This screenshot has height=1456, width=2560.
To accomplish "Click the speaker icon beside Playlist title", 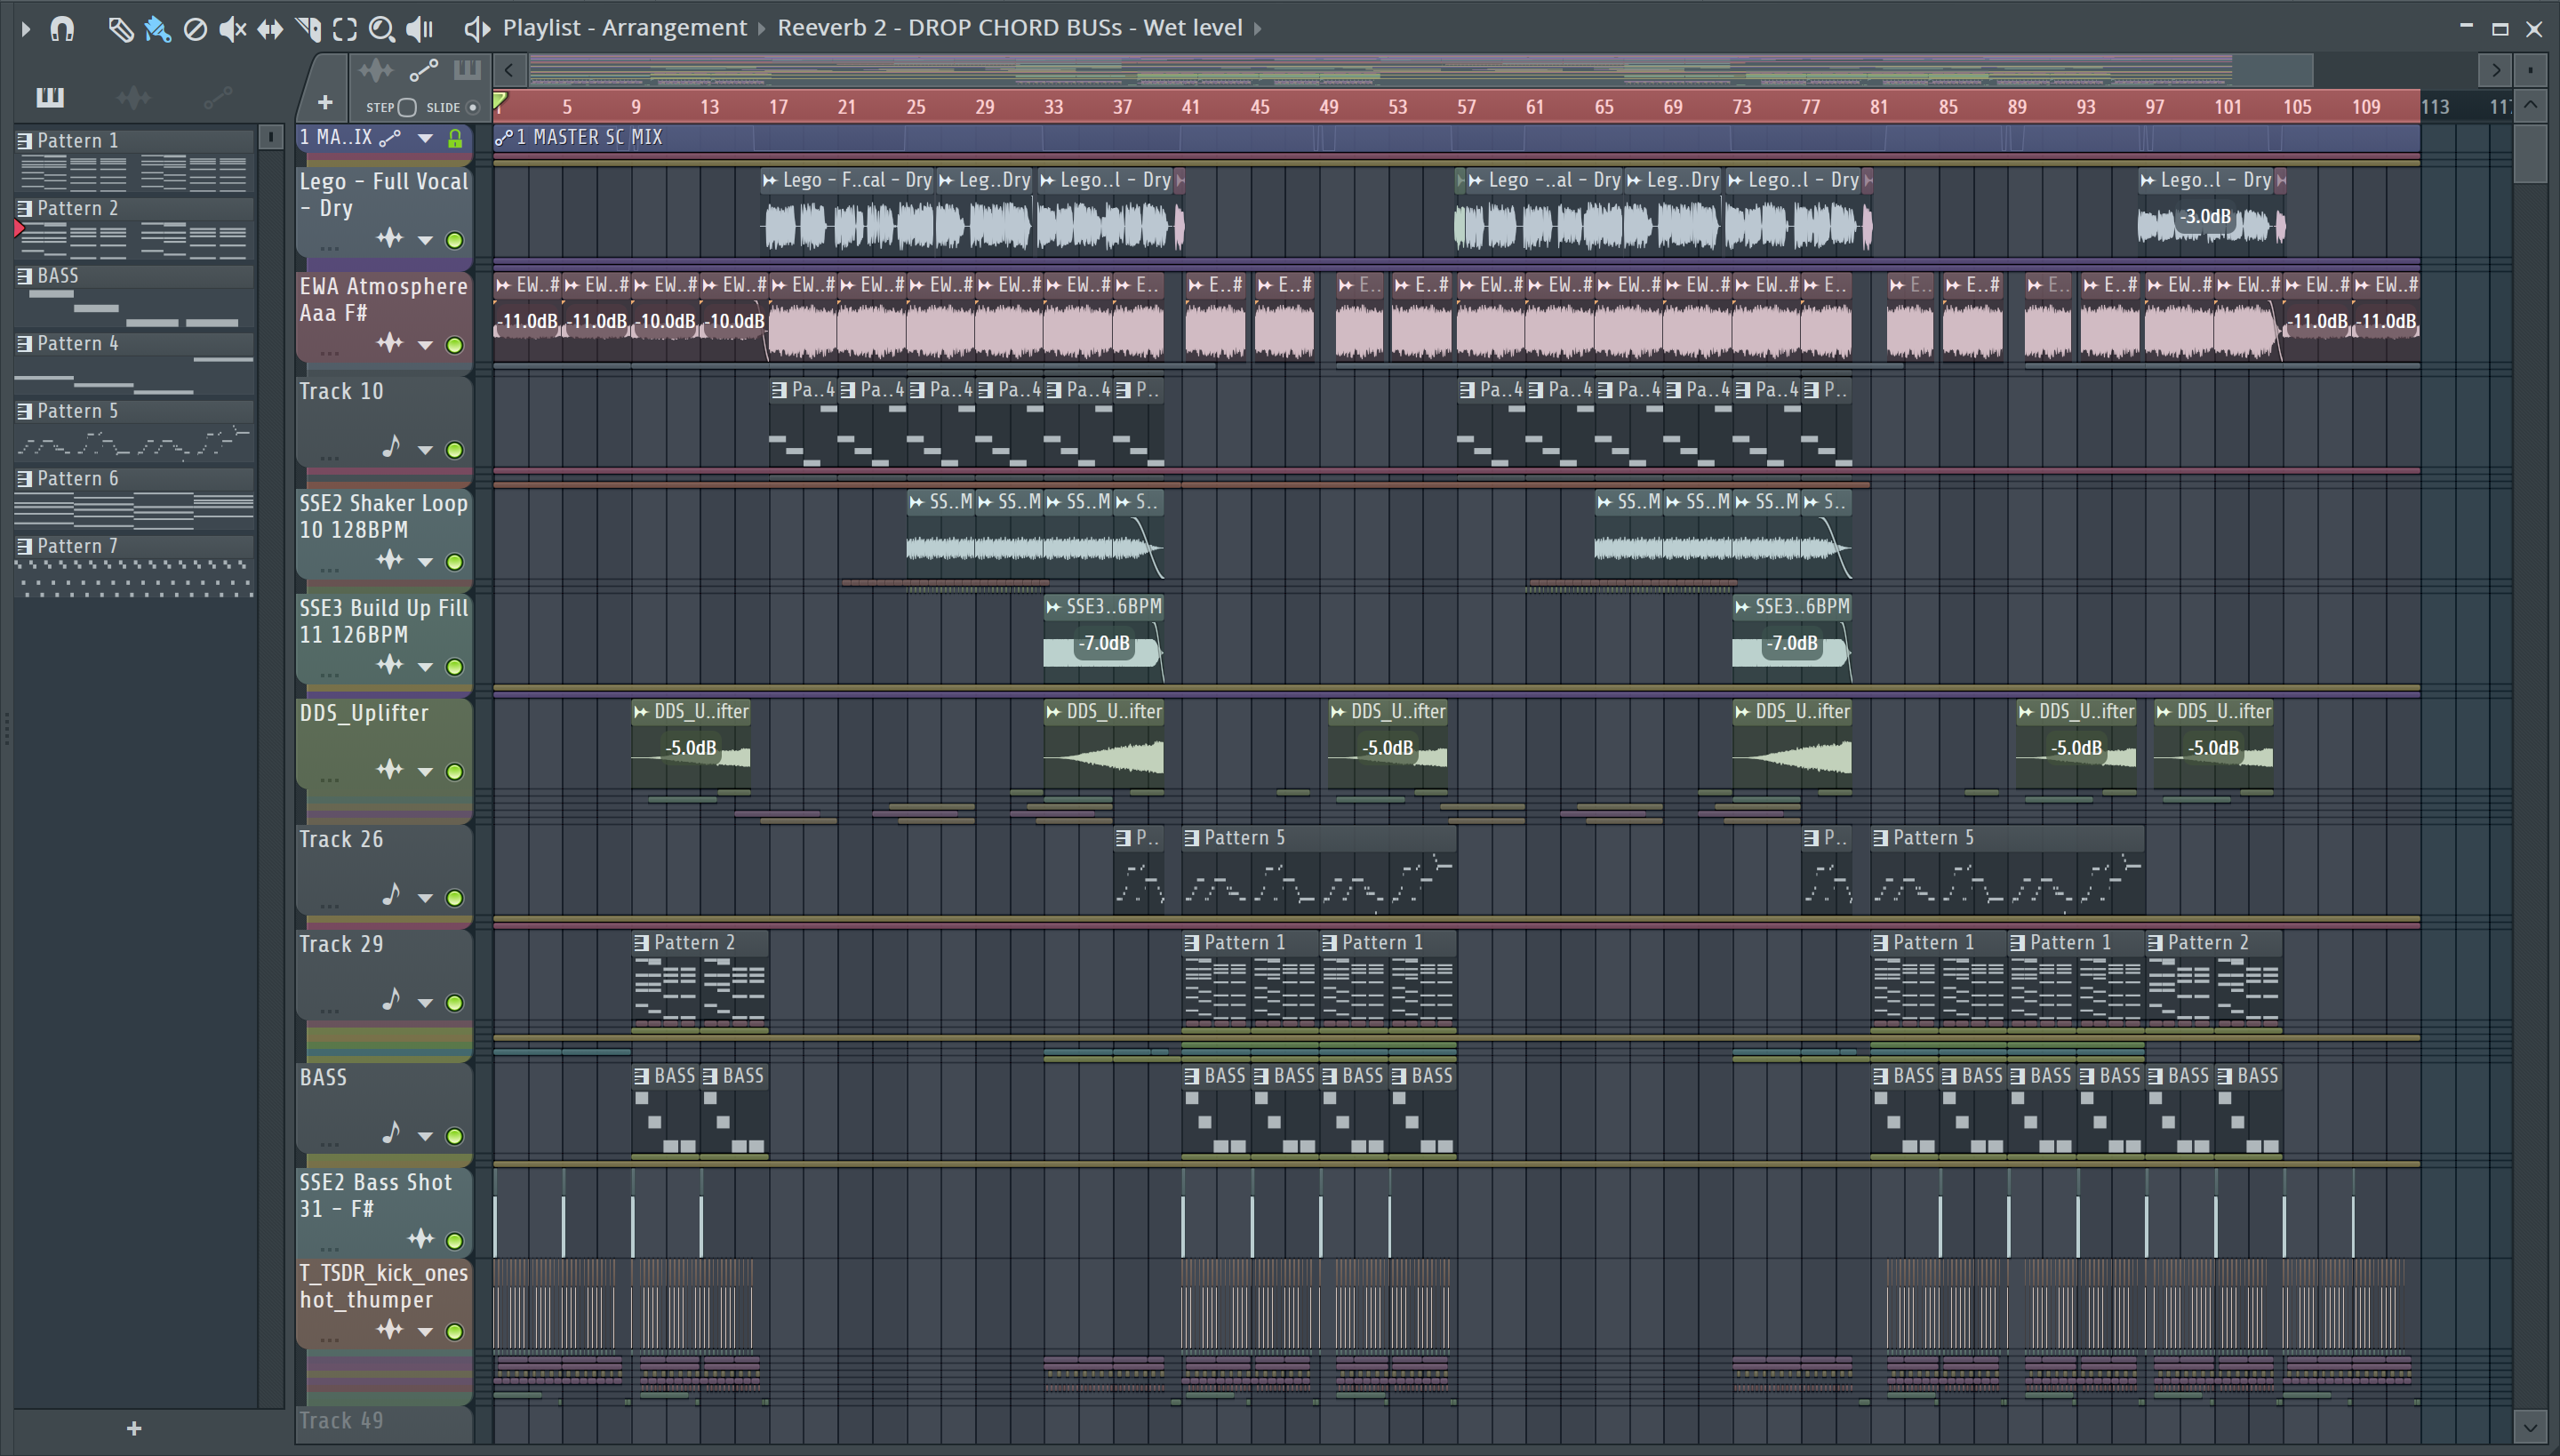I will tap(476, 29).
